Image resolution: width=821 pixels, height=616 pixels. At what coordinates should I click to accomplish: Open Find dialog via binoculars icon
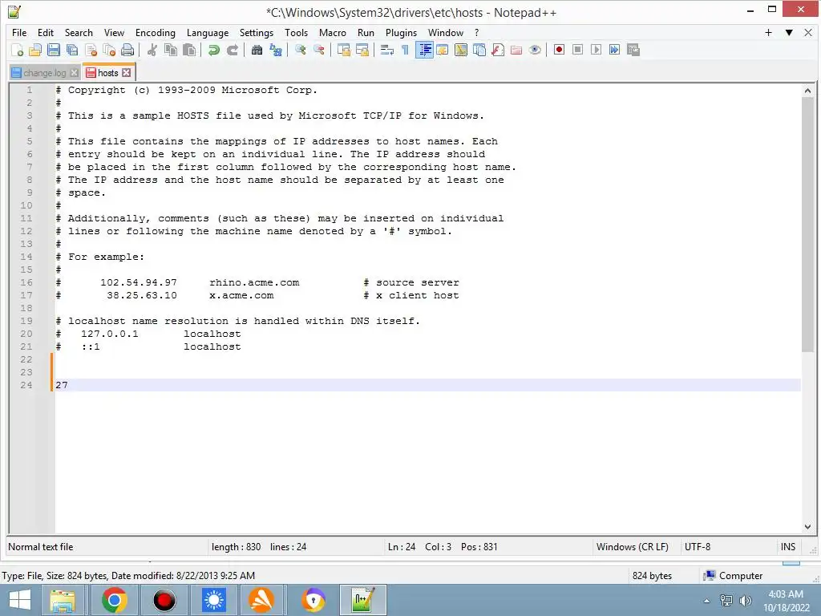click(x=257, y=50)
